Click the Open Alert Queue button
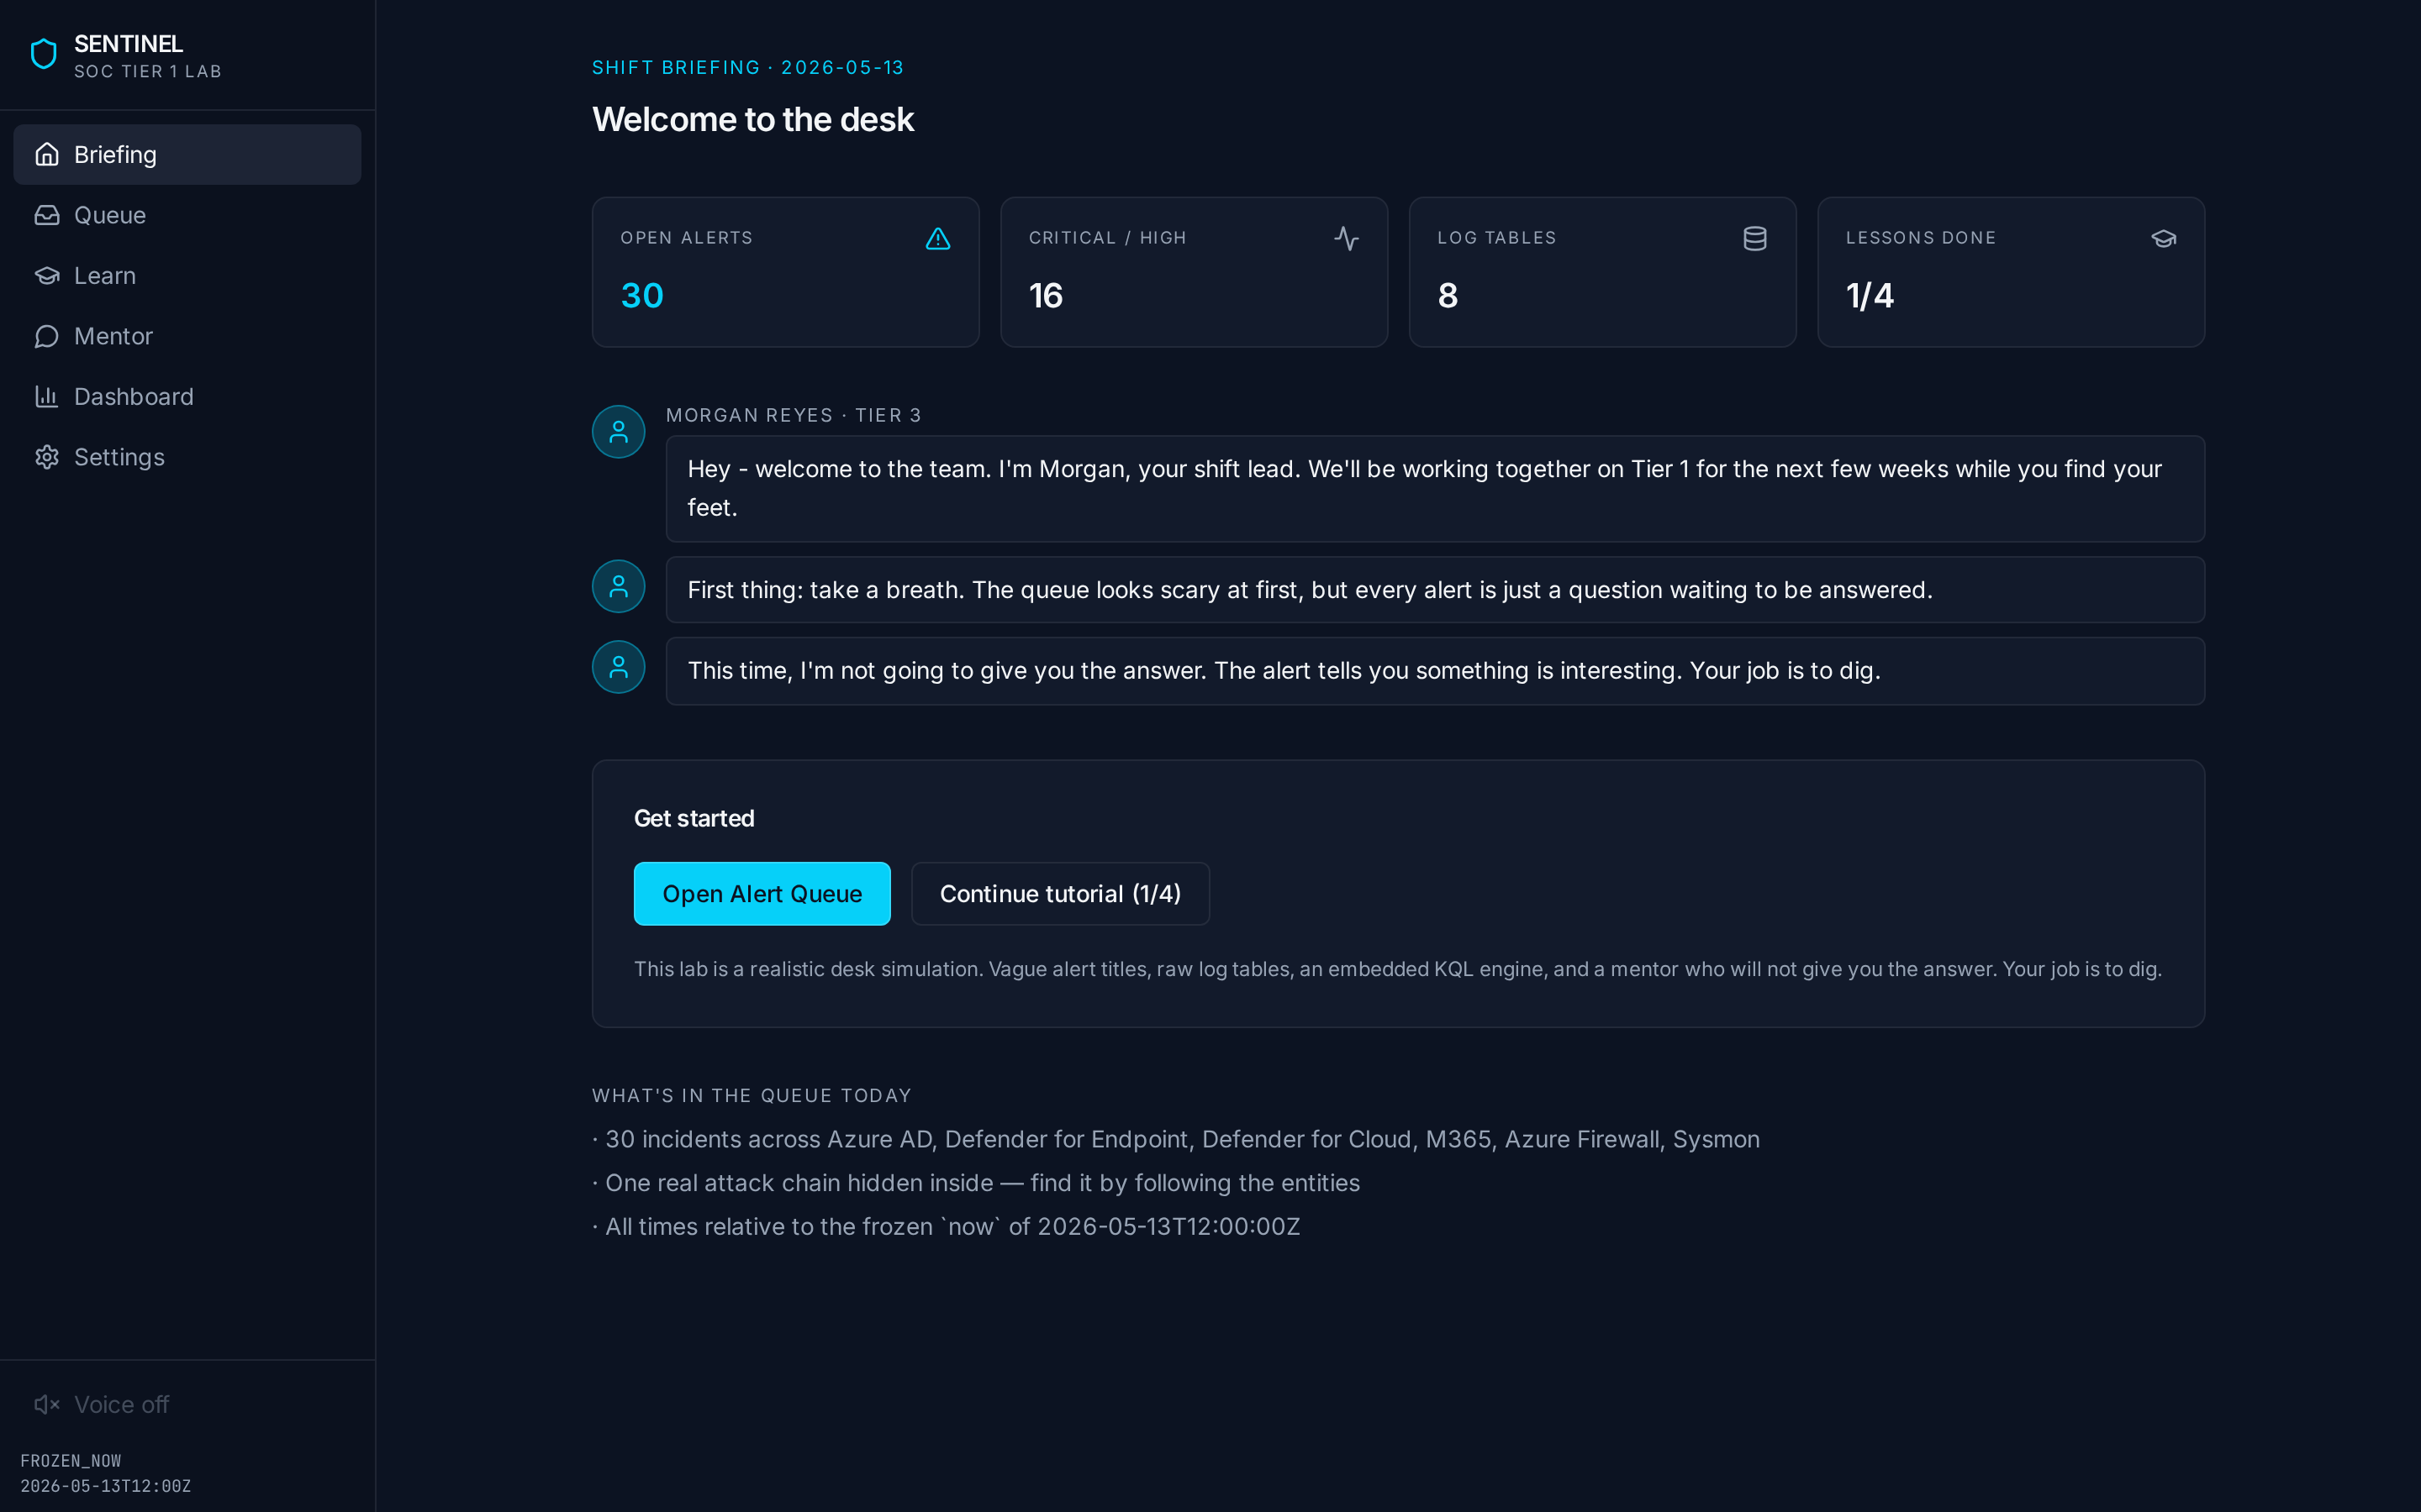This screenshot has width=2421, height=1512. [x=762, y=893]
